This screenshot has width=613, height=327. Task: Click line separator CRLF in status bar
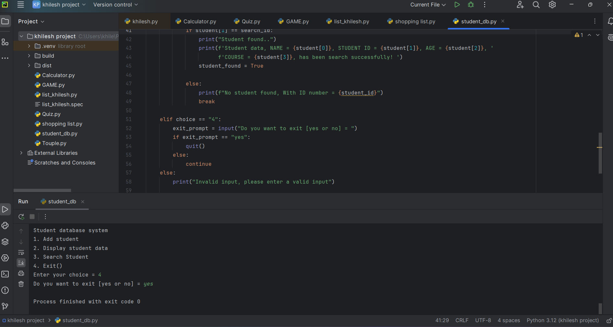tap(462, 321)
